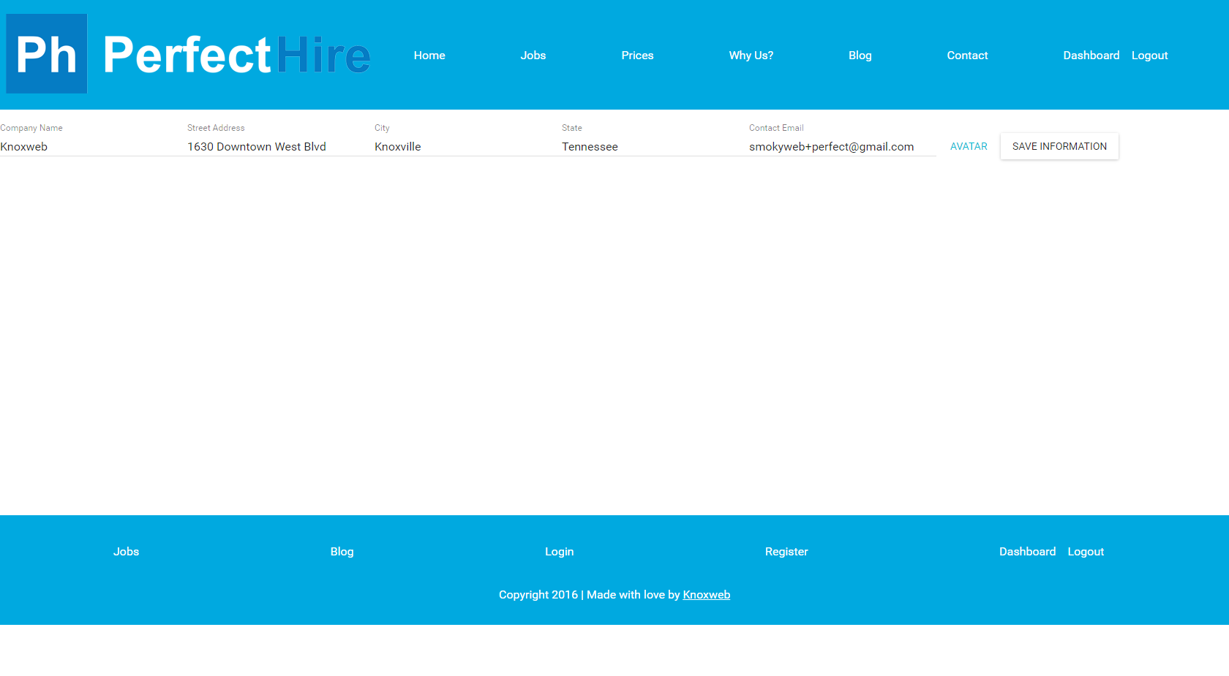Click Login in the footer
Image resolution: width=1229 pixels, height=676 pixels.
pos(559,552)
